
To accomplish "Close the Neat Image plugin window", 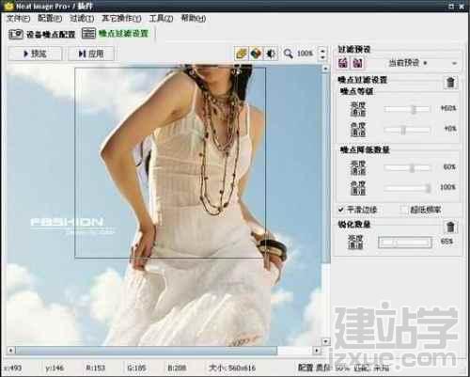I will (x=462, y=6).
